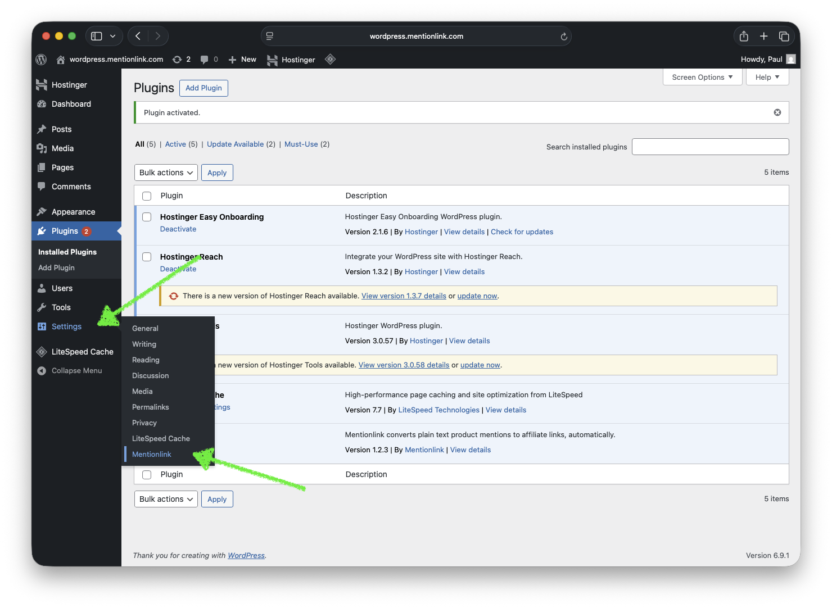Image resolution: width=832 pixels, height=608 pixels.
Task: Dismiss the Plugin activated notice
Action: tap(777, 112)
